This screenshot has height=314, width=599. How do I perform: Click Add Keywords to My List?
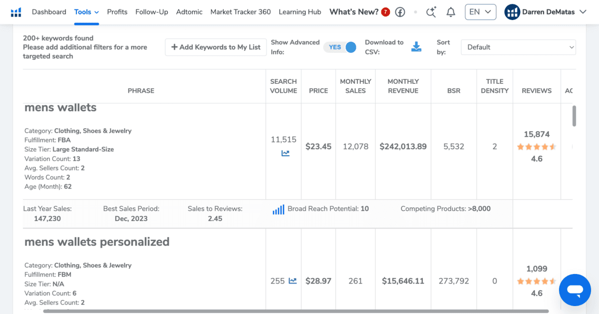pyautogui.click(x=216, y=47)
